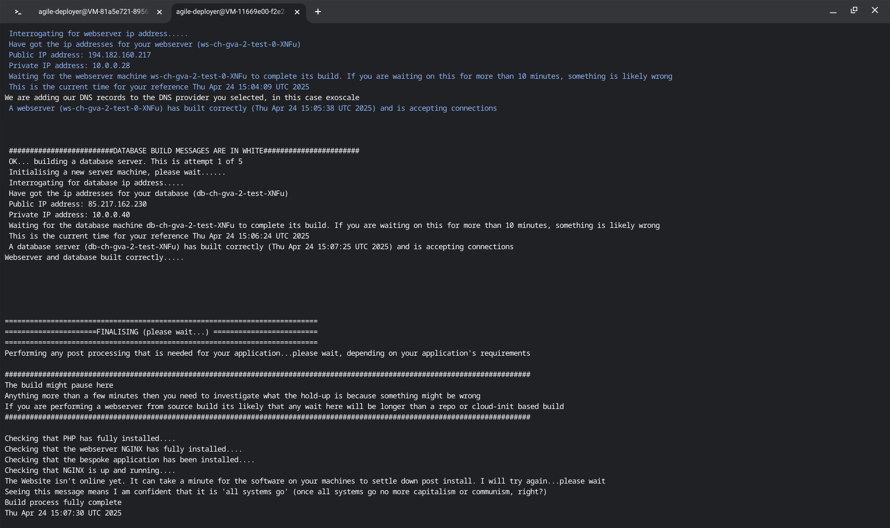Click the "Webserver and database built correctly" line
This screenshot has width=890, height=528.
click(94, 257)
